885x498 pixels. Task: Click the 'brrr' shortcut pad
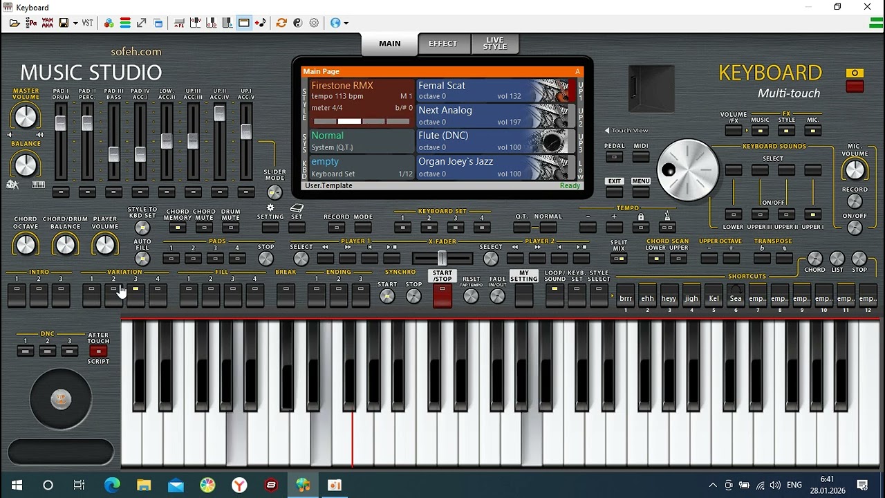(x=626, y=295)
